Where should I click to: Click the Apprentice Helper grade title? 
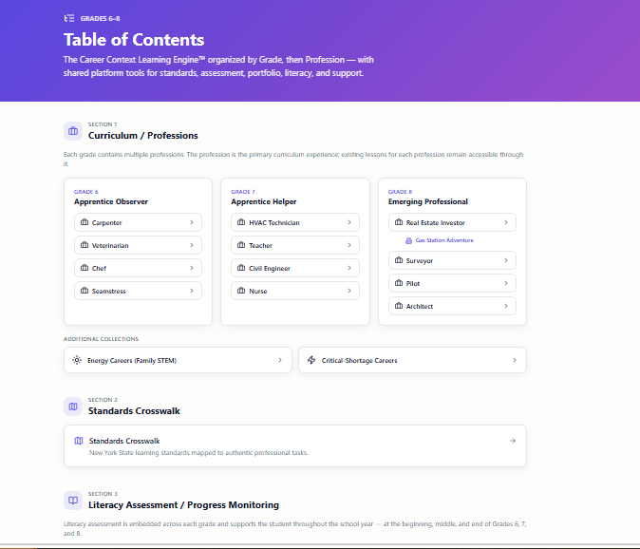[x=264, y=201]
